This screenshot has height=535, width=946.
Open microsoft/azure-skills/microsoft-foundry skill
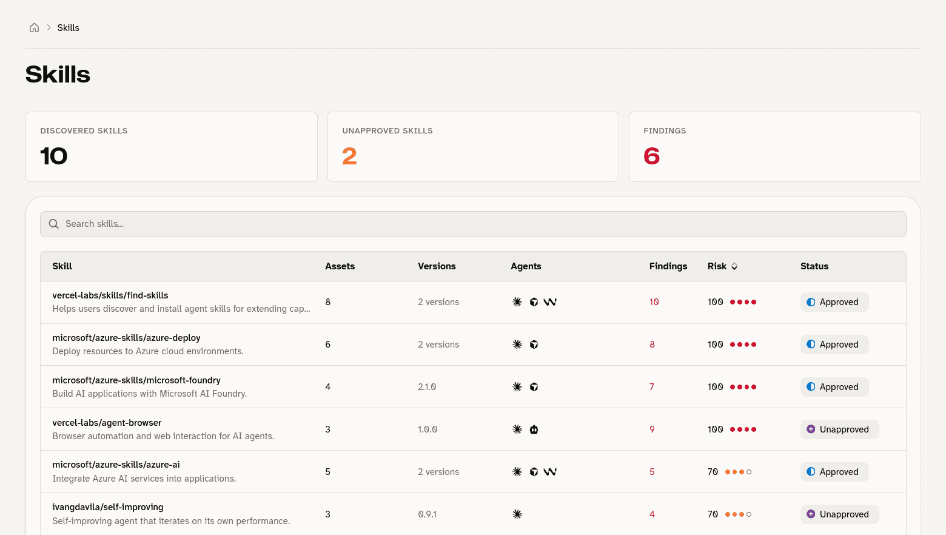[x=136, y=380]
